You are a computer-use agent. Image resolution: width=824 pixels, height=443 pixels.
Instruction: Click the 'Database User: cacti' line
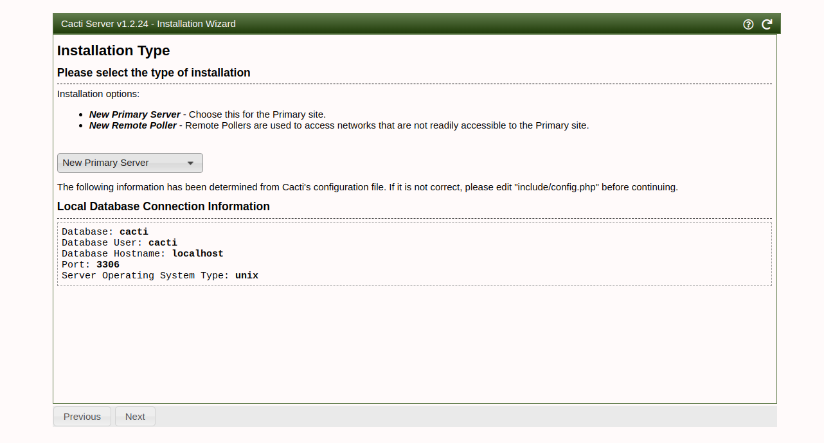click(119, 242)
